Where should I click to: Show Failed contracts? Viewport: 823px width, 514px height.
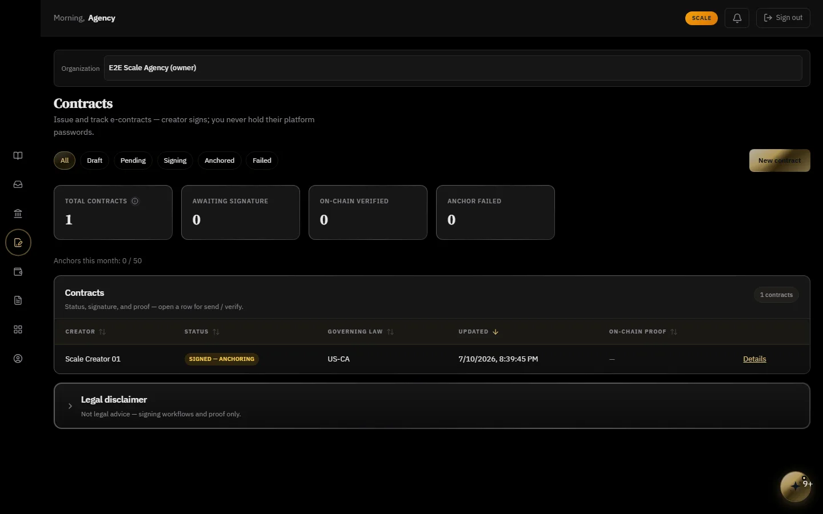point(262,160)
